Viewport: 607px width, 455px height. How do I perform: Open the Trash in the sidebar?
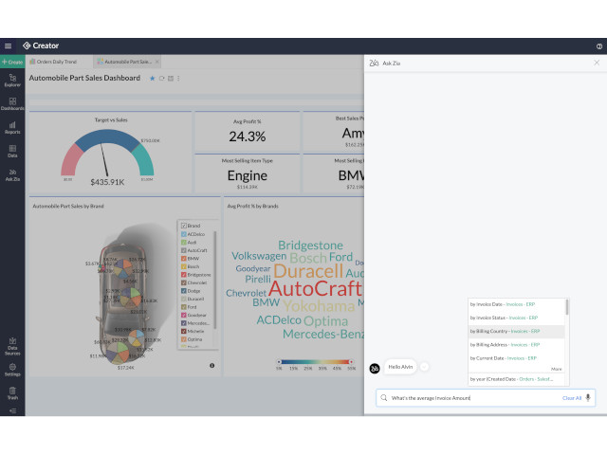tap(12, 392)
